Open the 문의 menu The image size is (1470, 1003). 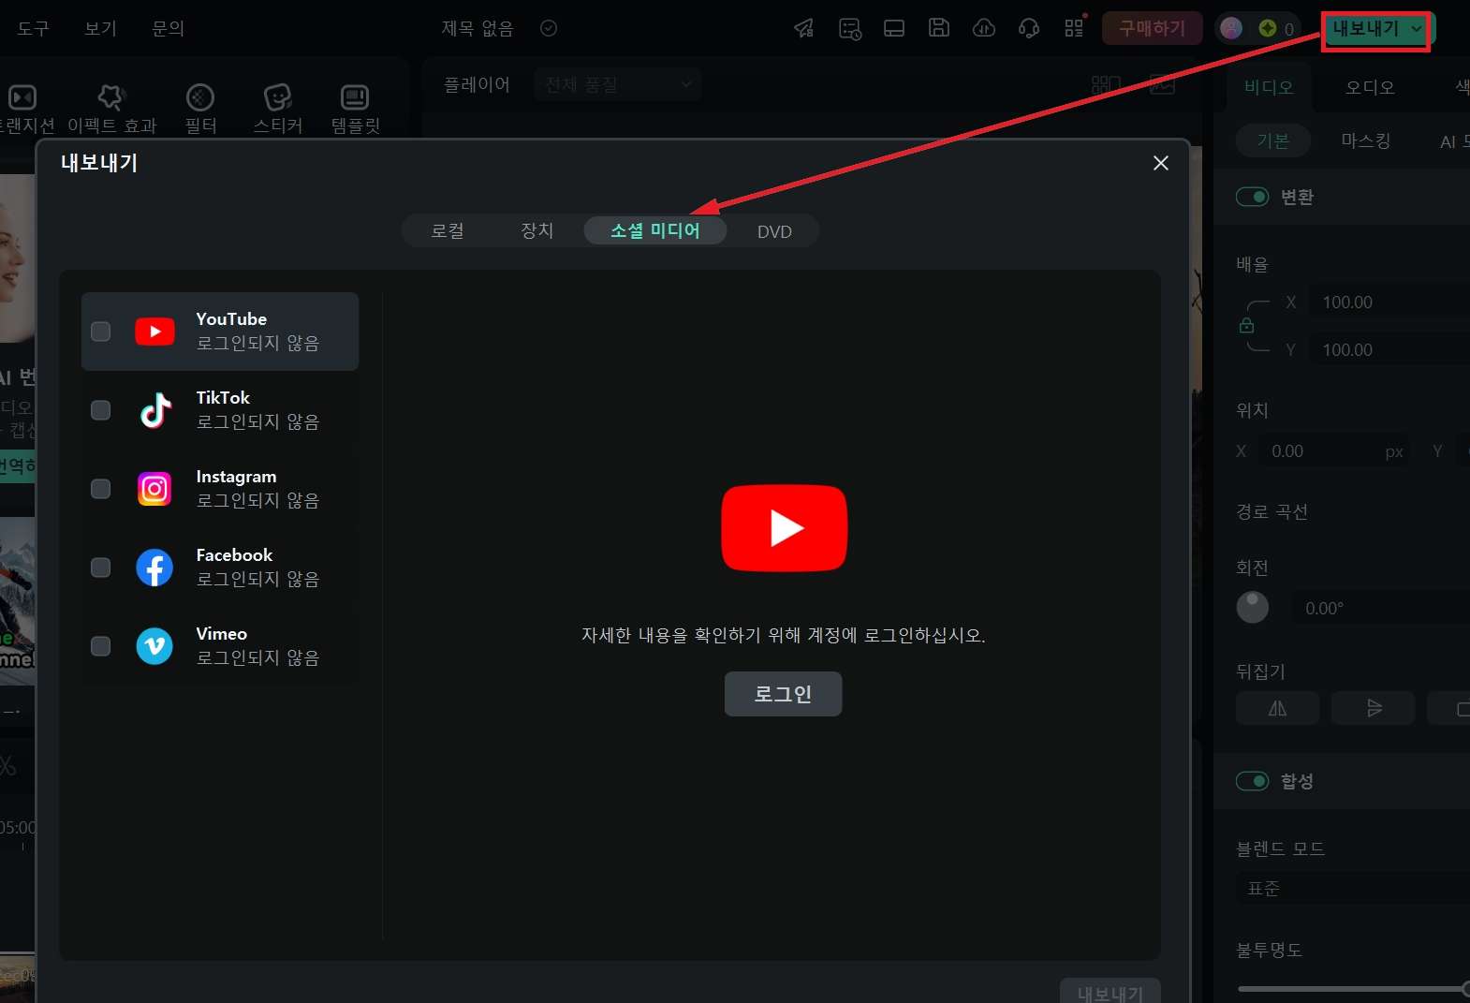[x=169, y=29]
